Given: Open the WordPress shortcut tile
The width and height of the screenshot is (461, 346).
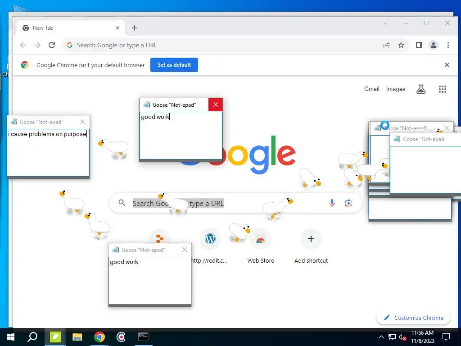Looking at the screenshot, I should click(x=210, y=239).
